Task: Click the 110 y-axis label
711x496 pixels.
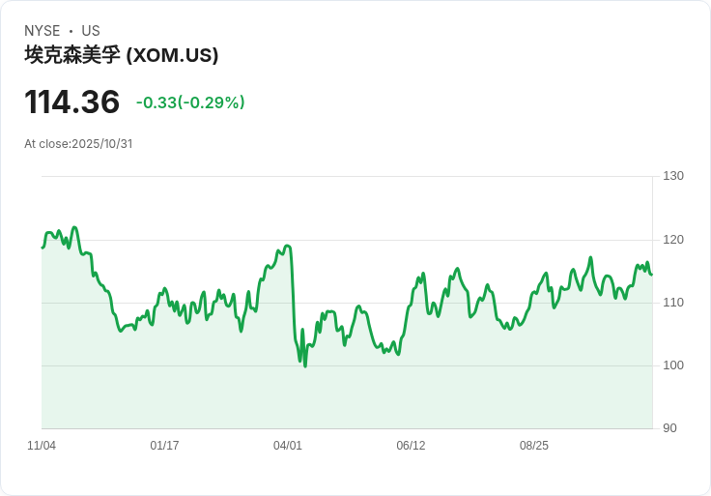Action: pyautogui.click(x=673, y=303)
